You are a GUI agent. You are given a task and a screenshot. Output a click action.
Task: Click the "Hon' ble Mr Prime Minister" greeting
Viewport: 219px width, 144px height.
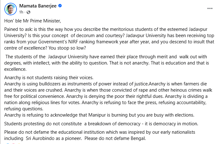(32, 21)
